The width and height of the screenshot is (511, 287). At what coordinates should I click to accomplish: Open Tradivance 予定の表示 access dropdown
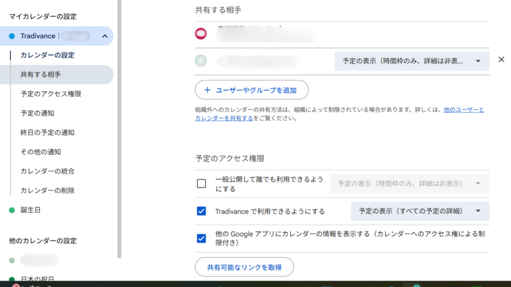point(420,211)
